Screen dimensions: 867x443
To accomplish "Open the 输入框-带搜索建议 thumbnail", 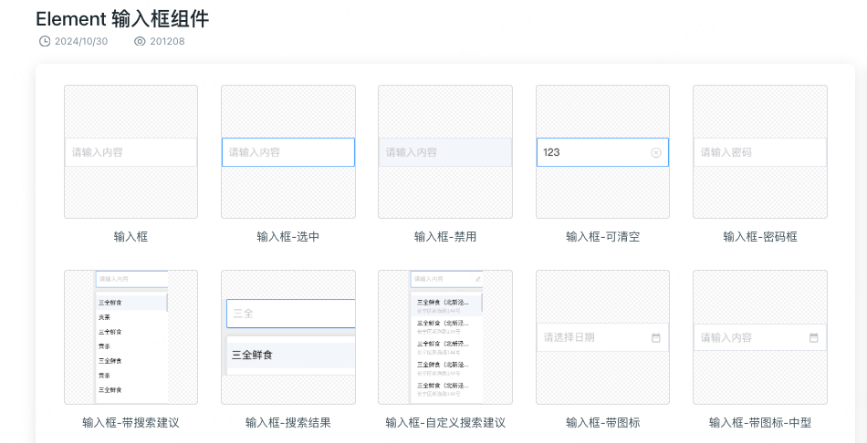I will point(131,337).
